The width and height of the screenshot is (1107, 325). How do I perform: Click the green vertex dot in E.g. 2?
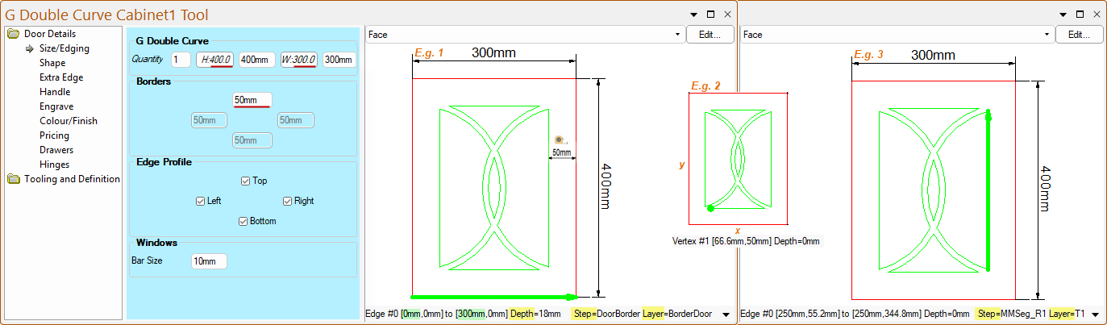click(710, 208)
